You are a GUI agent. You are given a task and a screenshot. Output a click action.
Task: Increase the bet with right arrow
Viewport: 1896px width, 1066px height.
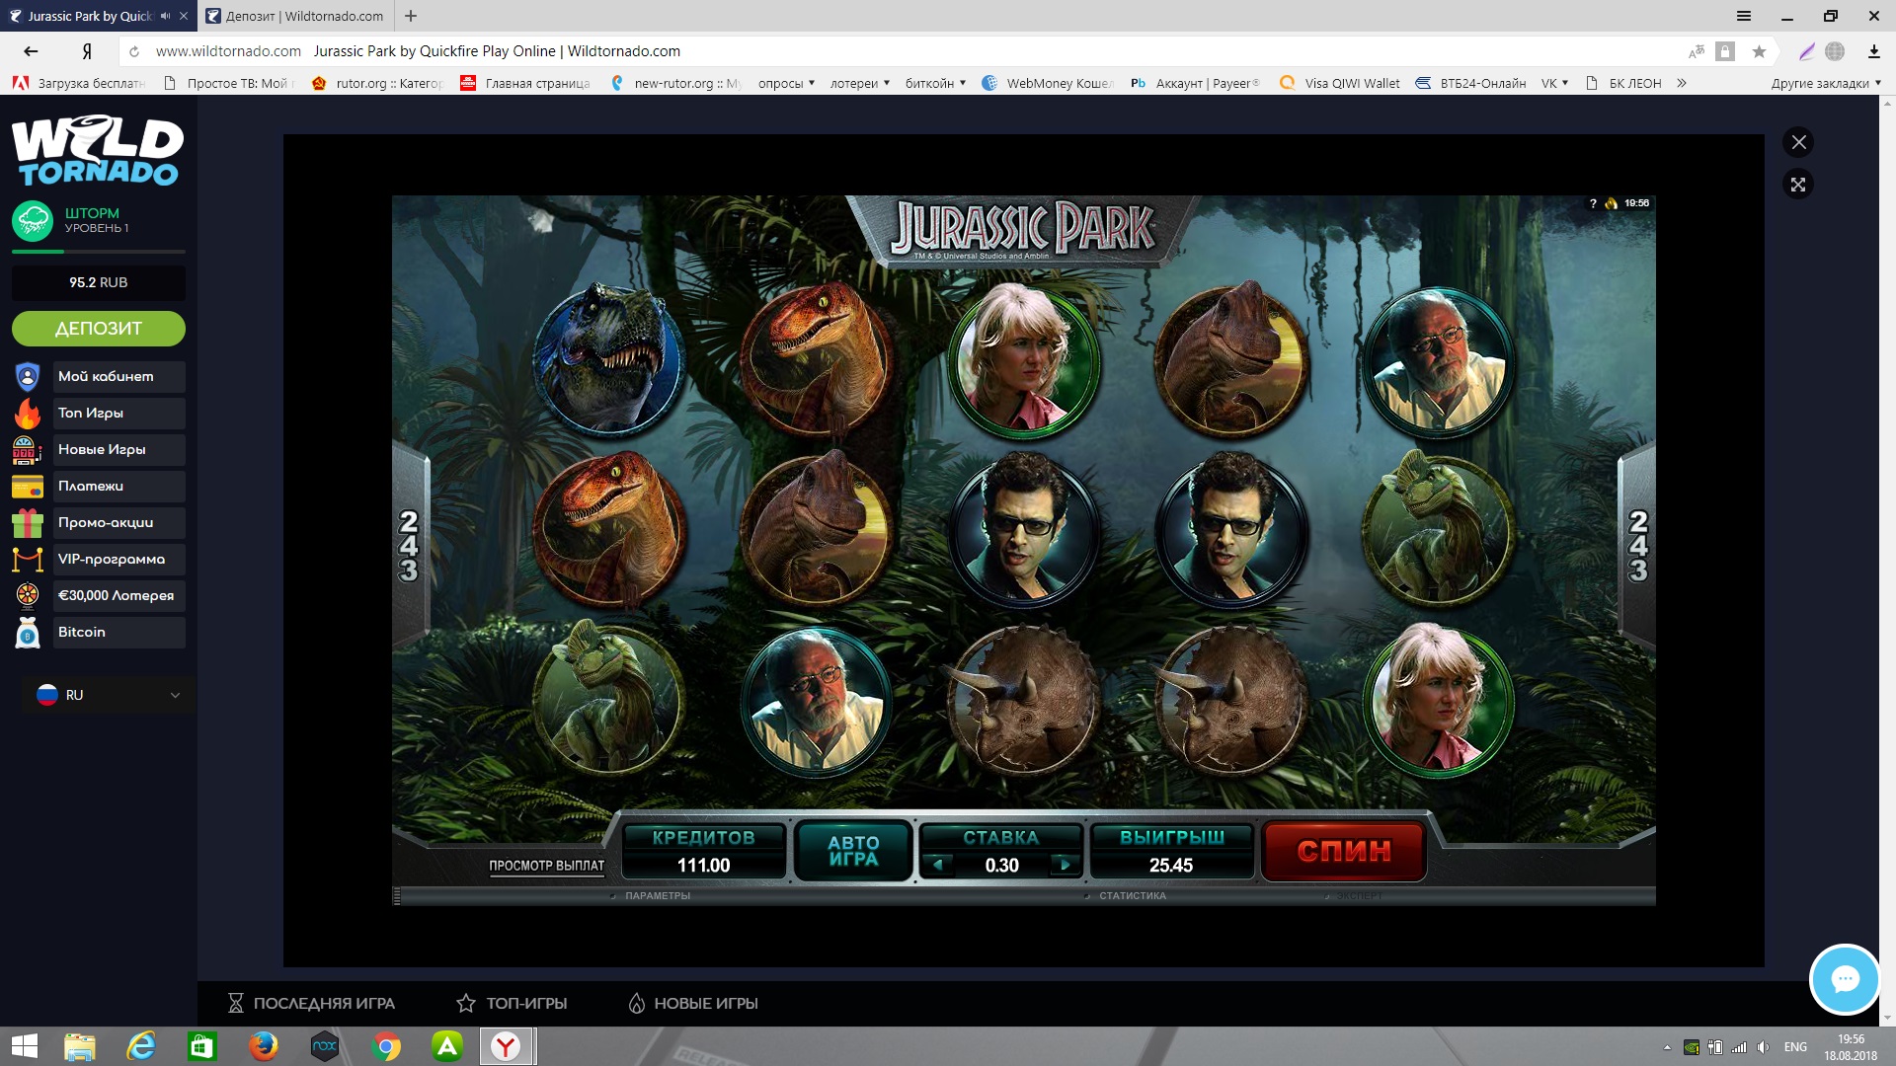coord(1065,865)
